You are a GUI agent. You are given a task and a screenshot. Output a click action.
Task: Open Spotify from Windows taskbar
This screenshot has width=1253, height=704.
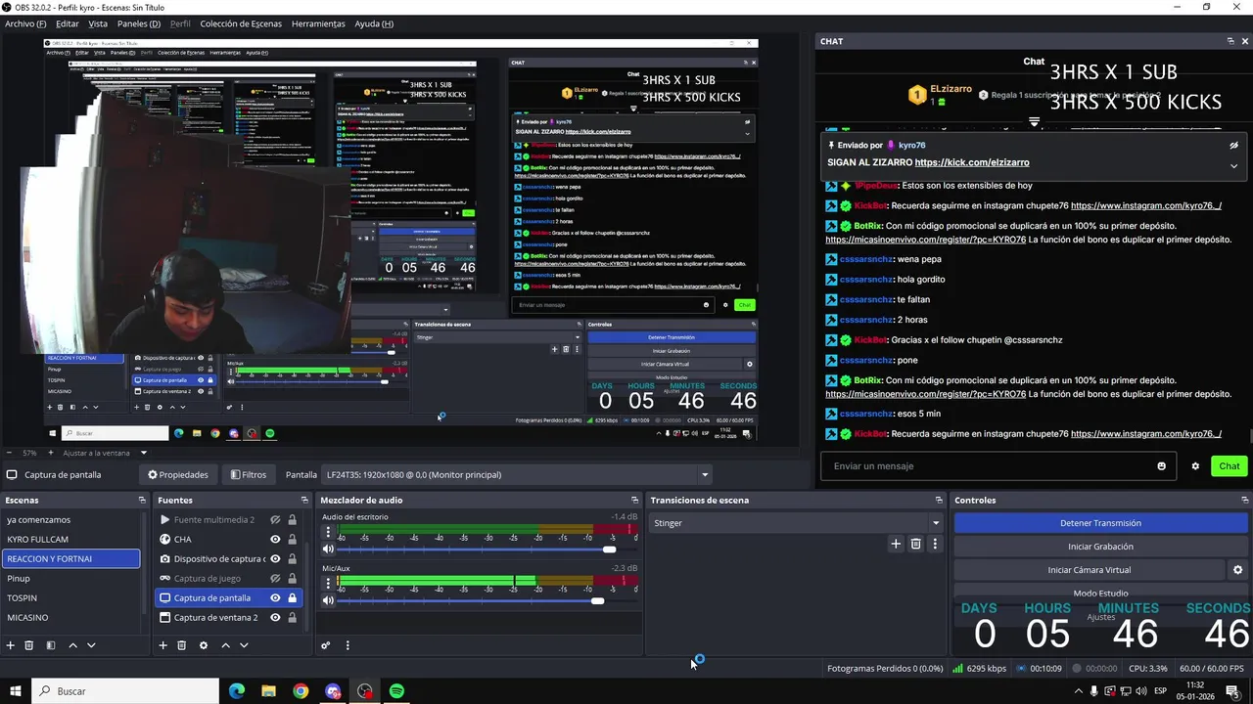pyautogui.click(x=396, y=691)
